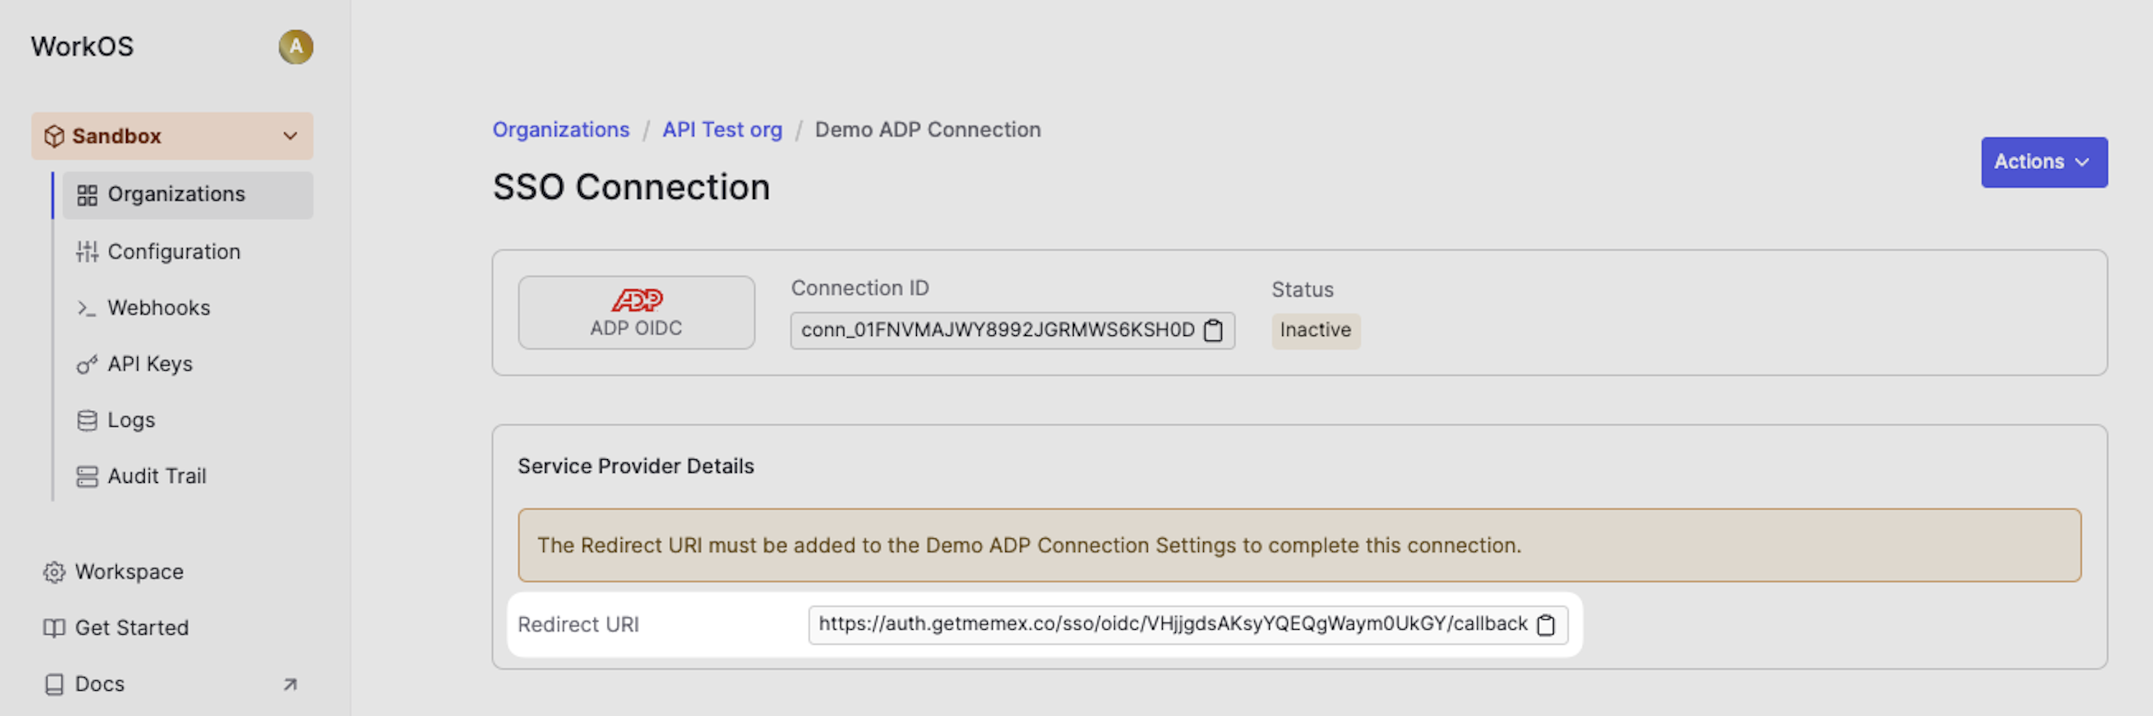The height and width of the screenshot is (716, 2153).
Task: Navigate to API Test org breadcrumb
Action: (721, 130)
